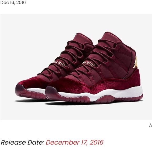Click the gold Jumpman logo on the heel
The height and width of the screenshot is (152, 152).
[x=135, y=62]
